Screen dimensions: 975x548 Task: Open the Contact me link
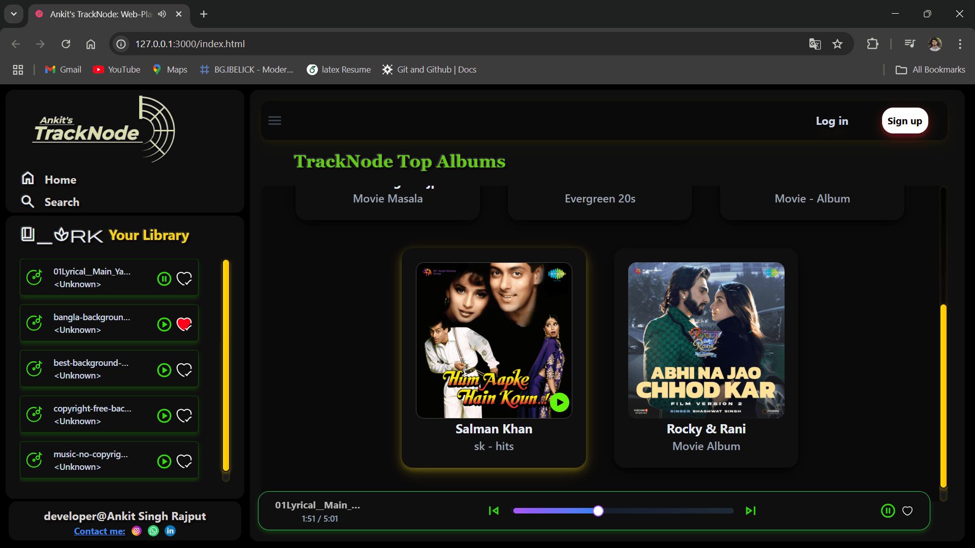click(100, 531)
